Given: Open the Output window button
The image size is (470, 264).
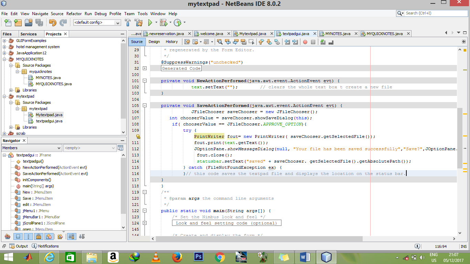Looking at the screenshot, I should click(19, 246).
